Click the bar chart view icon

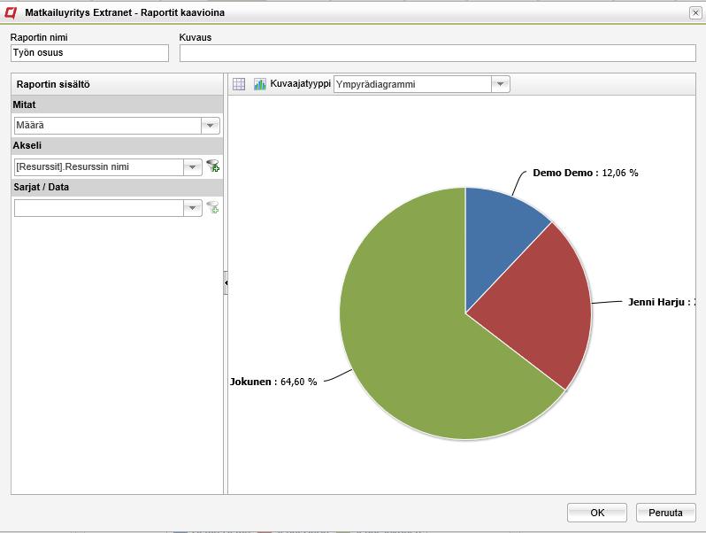260,84
